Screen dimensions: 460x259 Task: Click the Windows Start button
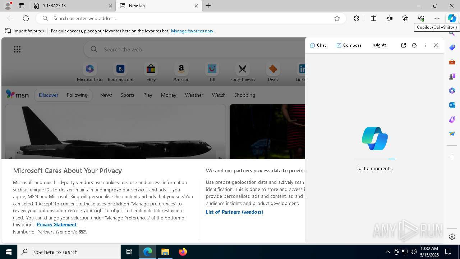coord(9,252)
